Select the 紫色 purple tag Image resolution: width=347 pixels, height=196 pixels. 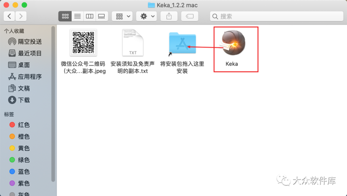[x=19, y=183]
